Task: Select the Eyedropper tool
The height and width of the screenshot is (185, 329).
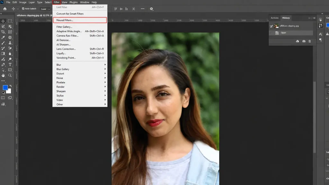Action: coord(3,37)
